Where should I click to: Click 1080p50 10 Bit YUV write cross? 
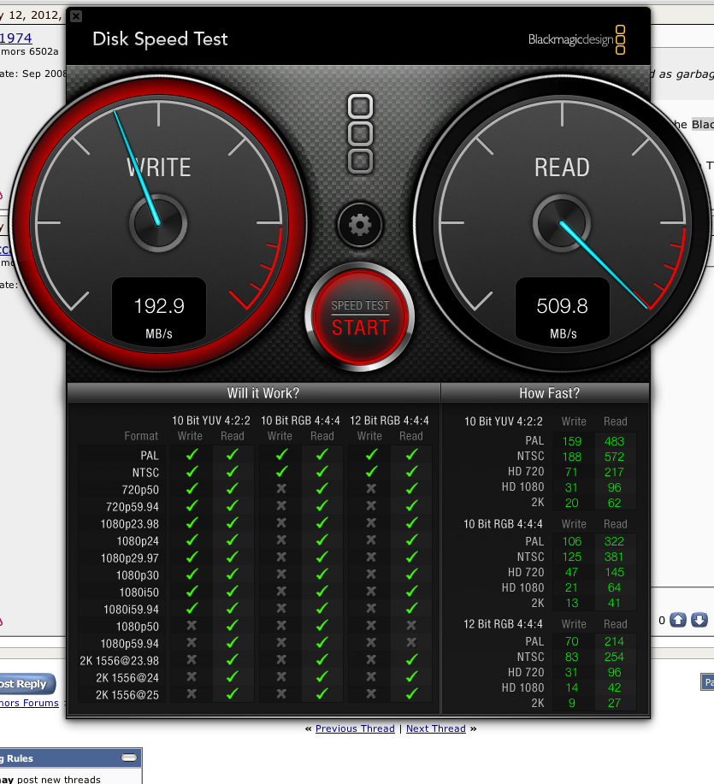point(192,625)
